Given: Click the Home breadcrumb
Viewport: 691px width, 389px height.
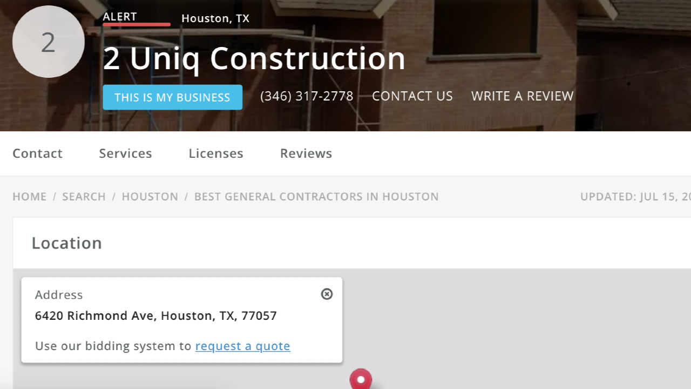Looking at the screenshot, I should (30, 197).
